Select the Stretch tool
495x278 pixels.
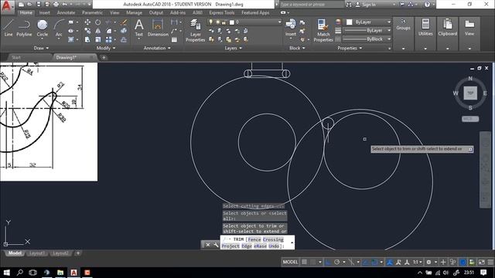click(x=87, y=39)
